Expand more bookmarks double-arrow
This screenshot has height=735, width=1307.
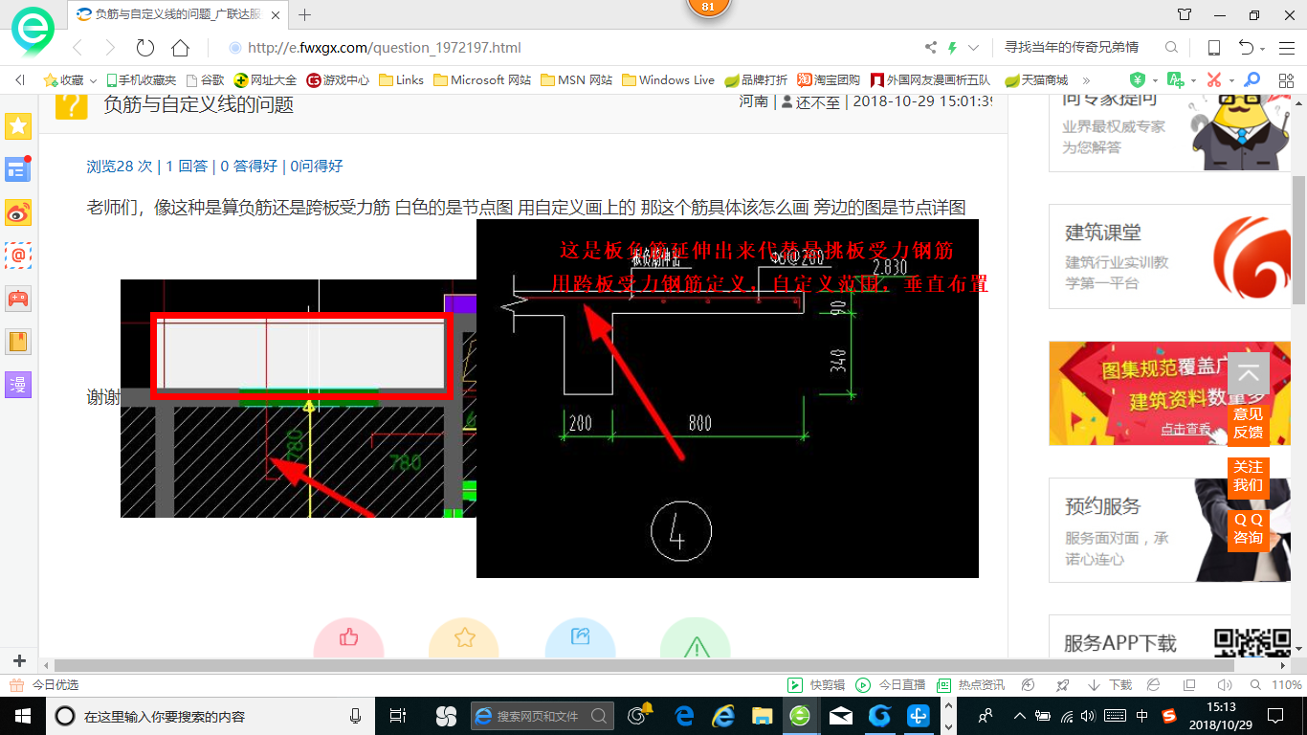tap(1088, 80)
